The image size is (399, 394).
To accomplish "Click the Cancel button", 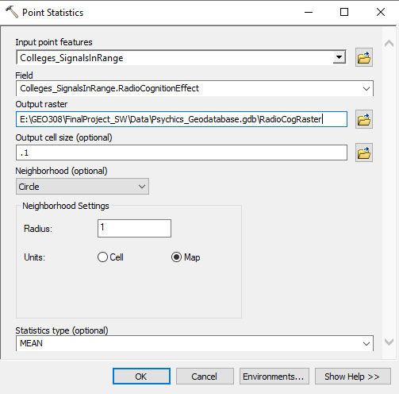I will click(205, 376).
